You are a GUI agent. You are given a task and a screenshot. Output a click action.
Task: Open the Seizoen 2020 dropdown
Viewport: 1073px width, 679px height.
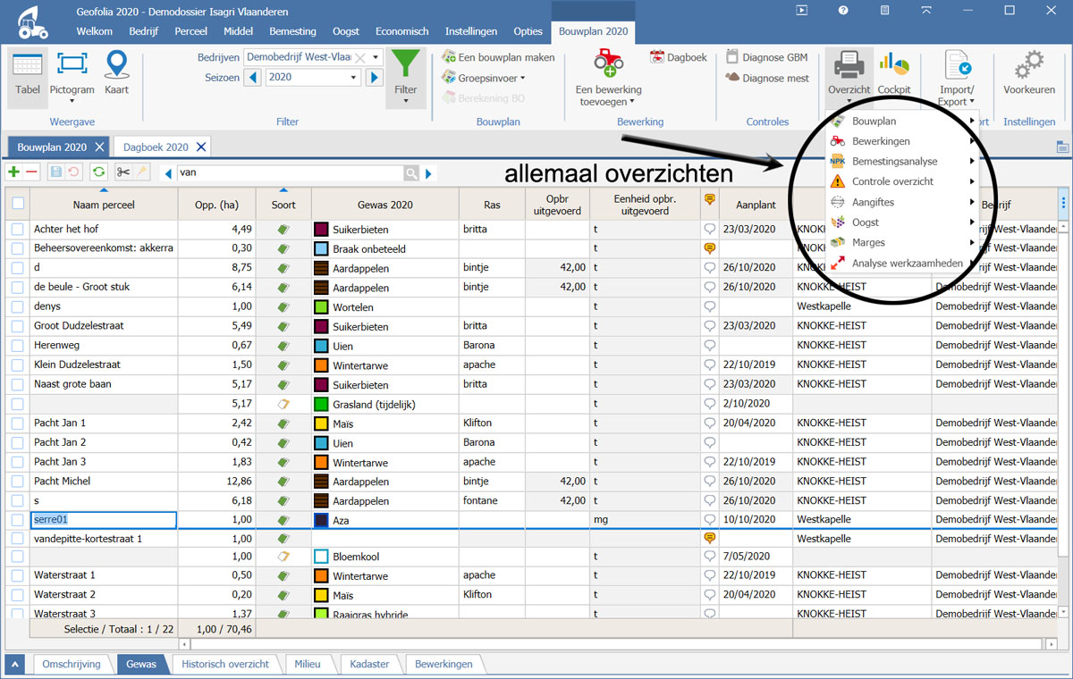(x=355, y=78)
